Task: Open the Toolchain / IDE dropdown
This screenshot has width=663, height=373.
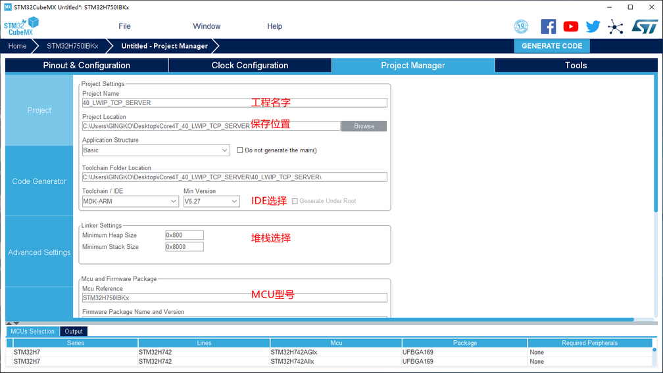Action: pos(130,202)
